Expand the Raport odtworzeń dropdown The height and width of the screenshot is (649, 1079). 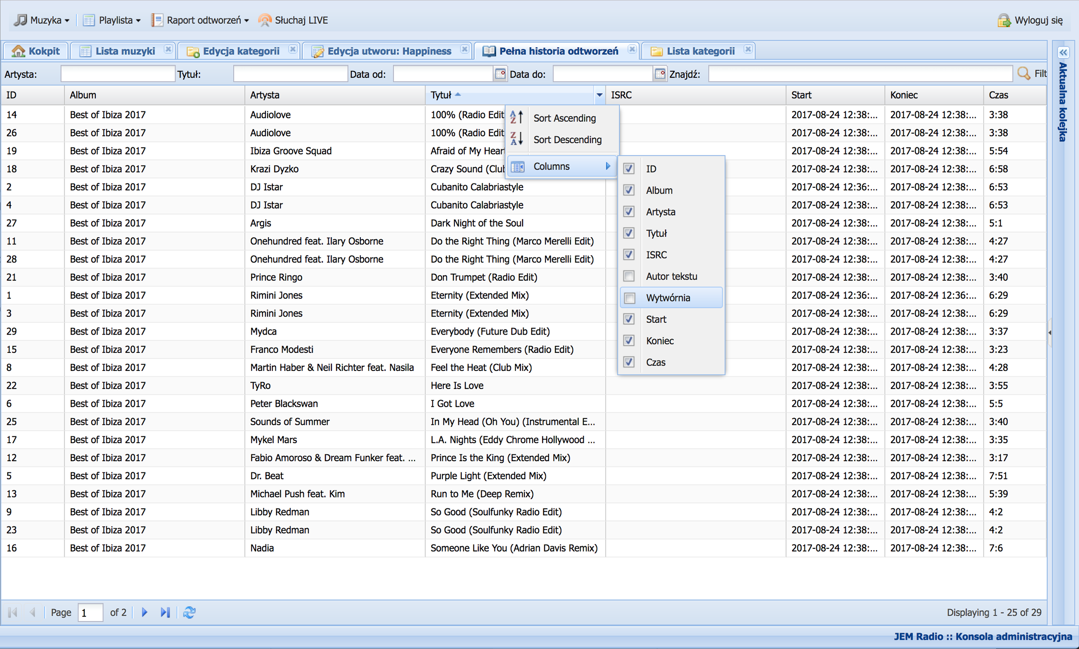(200, 20)
